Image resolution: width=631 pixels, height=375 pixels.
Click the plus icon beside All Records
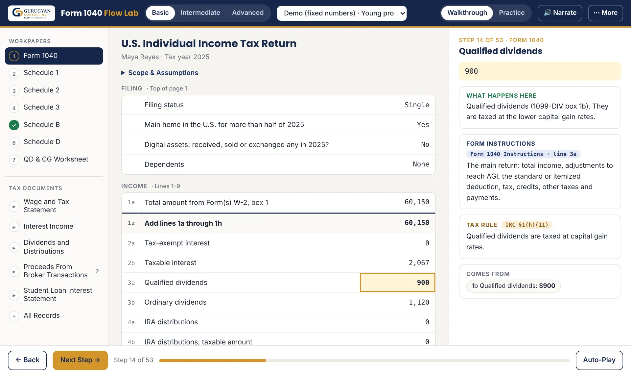click(14, 316)
